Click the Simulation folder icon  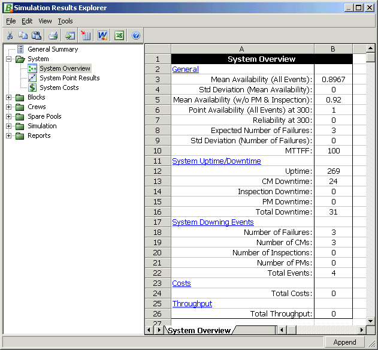coord(20,126)
